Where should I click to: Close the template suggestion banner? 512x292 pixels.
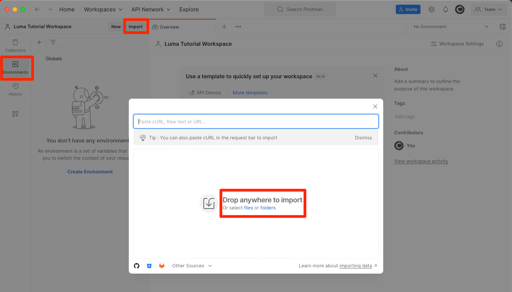375,76
